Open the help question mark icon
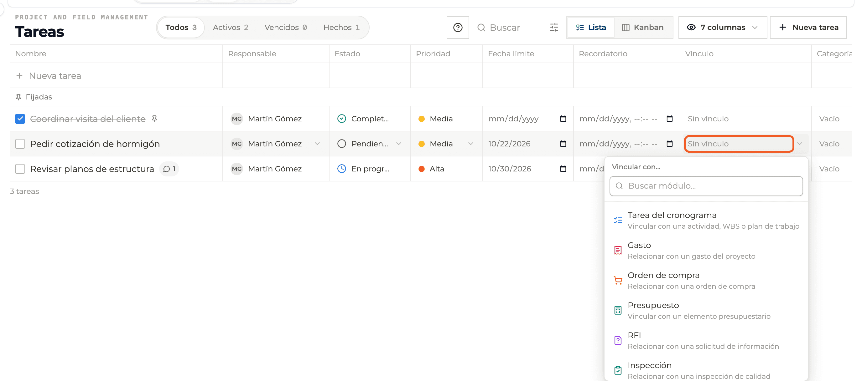 pos(458,28)
